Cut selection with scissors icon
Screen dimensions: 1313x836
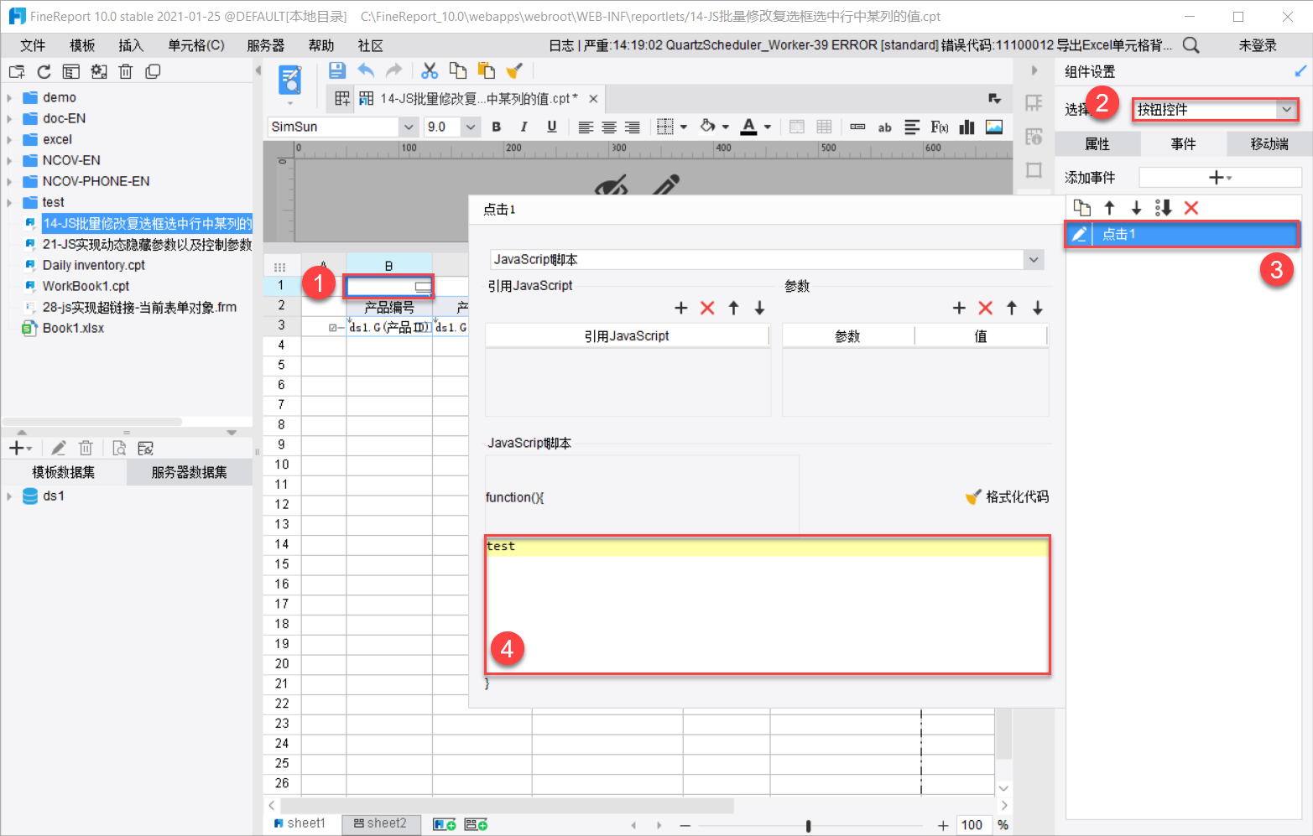(430, 71)
